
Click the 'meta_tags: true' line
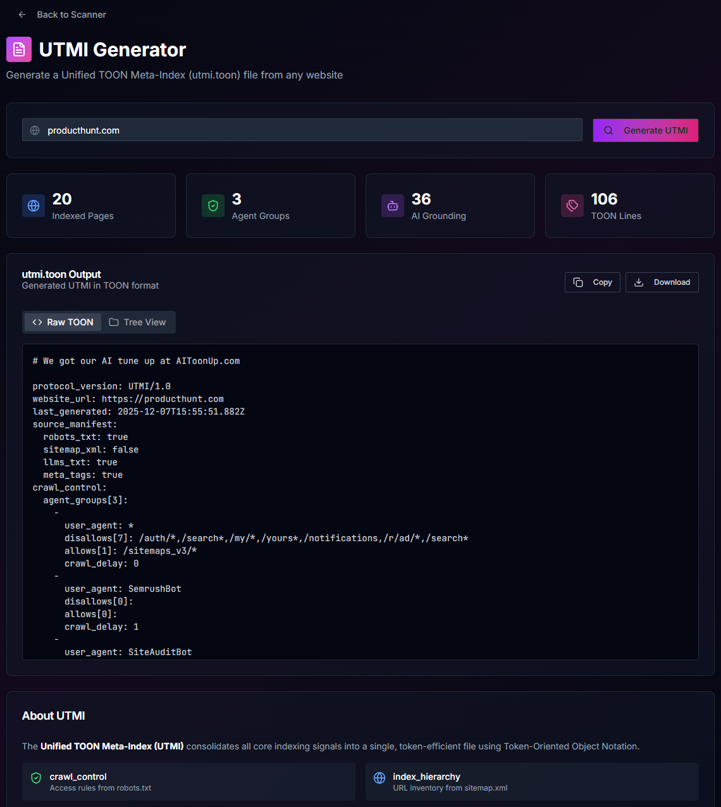(x=83, y=475)
